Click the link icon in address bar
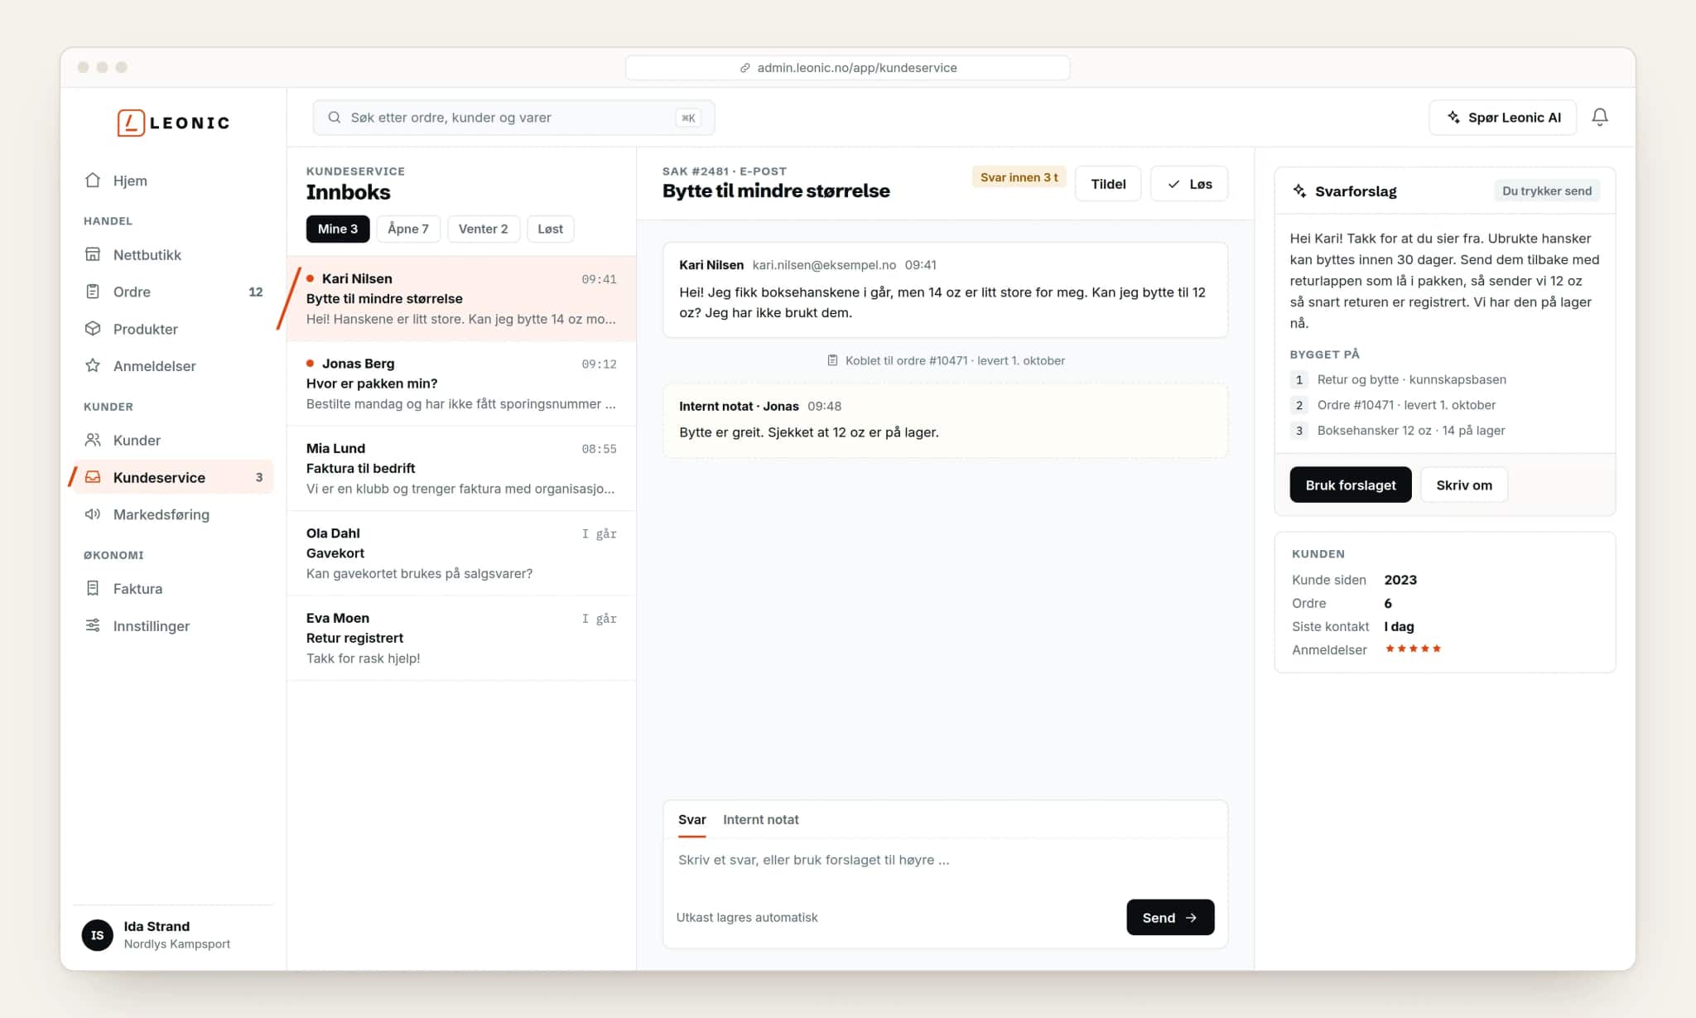Screen dimensions: 1696x1018 [745, 68]
